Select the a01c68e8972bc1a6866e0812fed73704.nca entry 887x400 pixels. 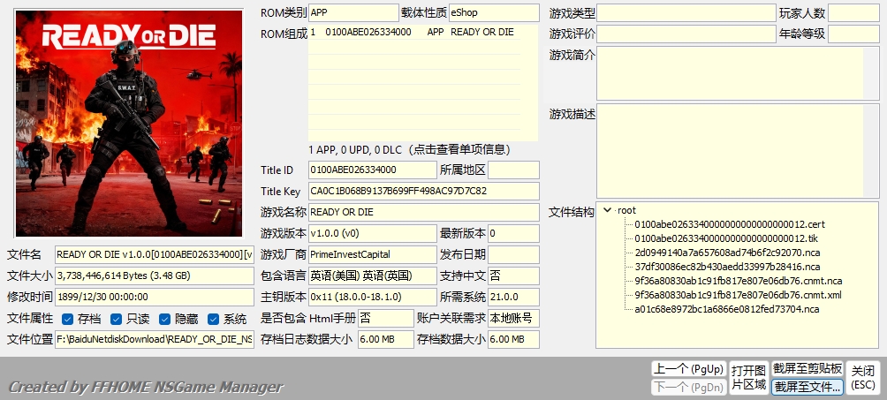(726, 309)
